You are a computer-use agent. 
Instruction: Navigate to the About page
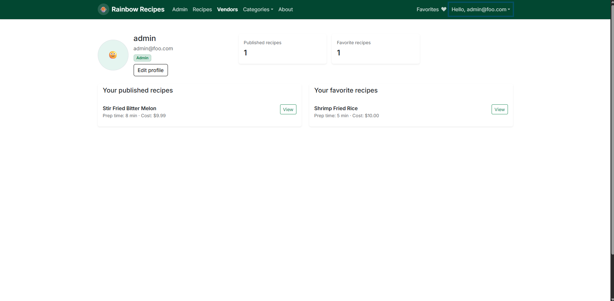285,10
